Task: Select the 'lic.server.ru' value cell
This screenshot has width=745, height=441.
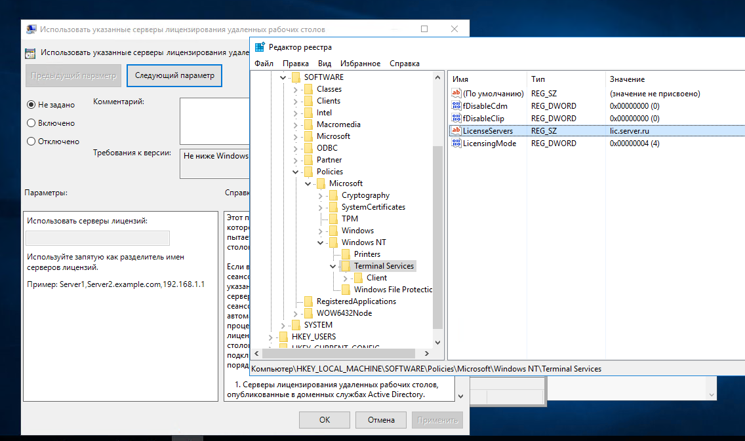Action: coord(629,130)
